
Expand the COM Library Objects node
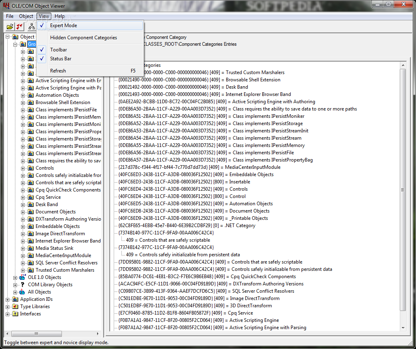[x=15, y=285]
